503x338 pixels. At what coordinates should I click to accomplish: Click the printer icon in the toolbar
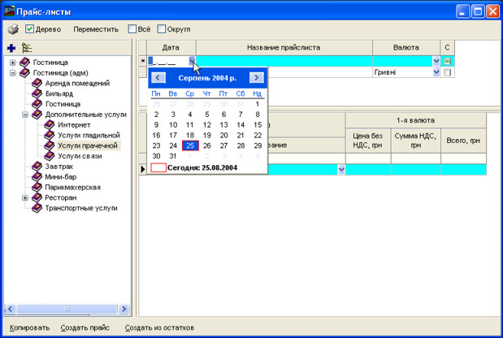pyautogui.click(x=12, y=29)
